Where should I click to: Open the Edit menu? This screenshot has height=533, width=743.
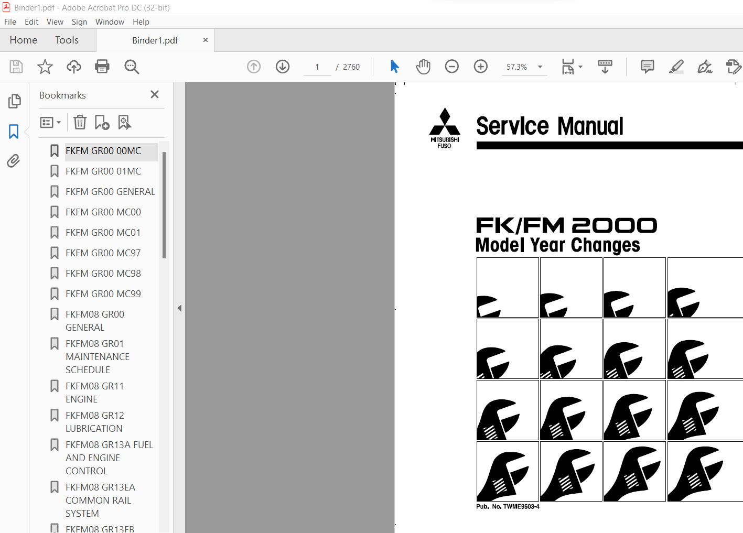[31, 22]
